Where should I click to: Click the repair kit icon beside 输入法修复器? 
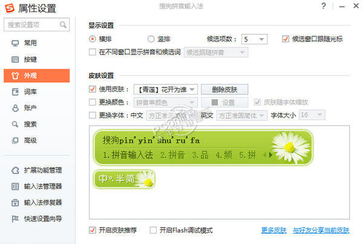coord(15,203)
